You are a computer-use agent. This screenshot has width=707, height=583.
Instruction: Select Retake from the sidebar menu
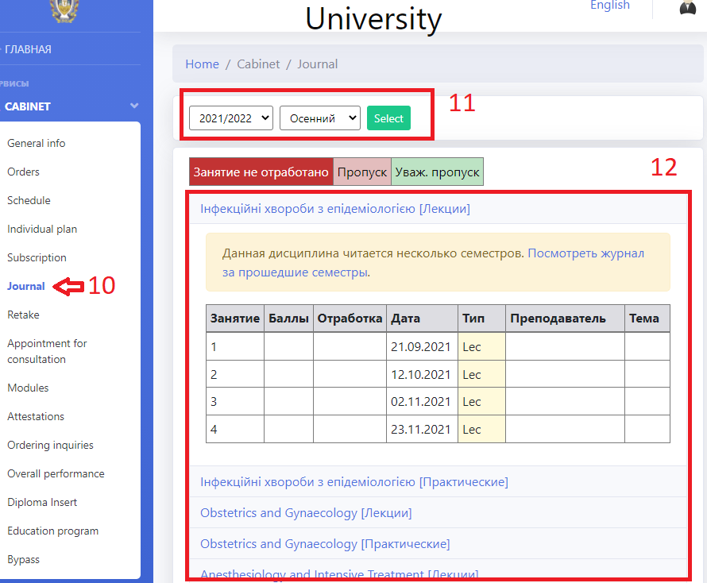23,315
